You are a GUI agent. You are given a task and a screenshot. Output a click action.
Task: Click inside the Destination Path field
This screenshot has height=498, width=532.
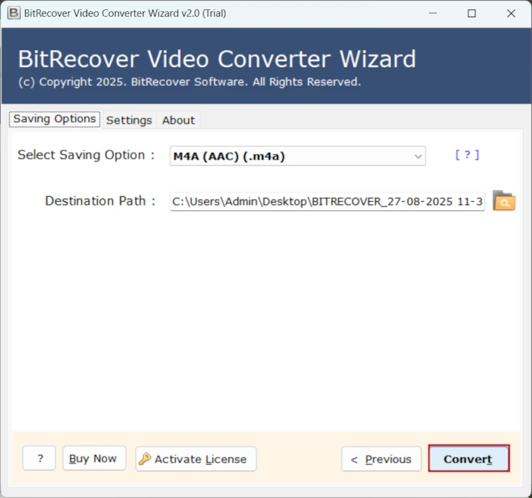coord(327,201)
